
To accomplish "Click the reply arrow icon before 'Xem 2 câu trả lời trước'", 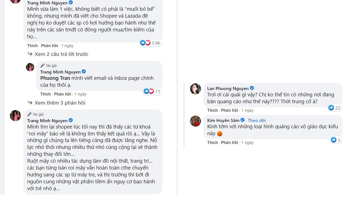I will [x=30, y=54].
